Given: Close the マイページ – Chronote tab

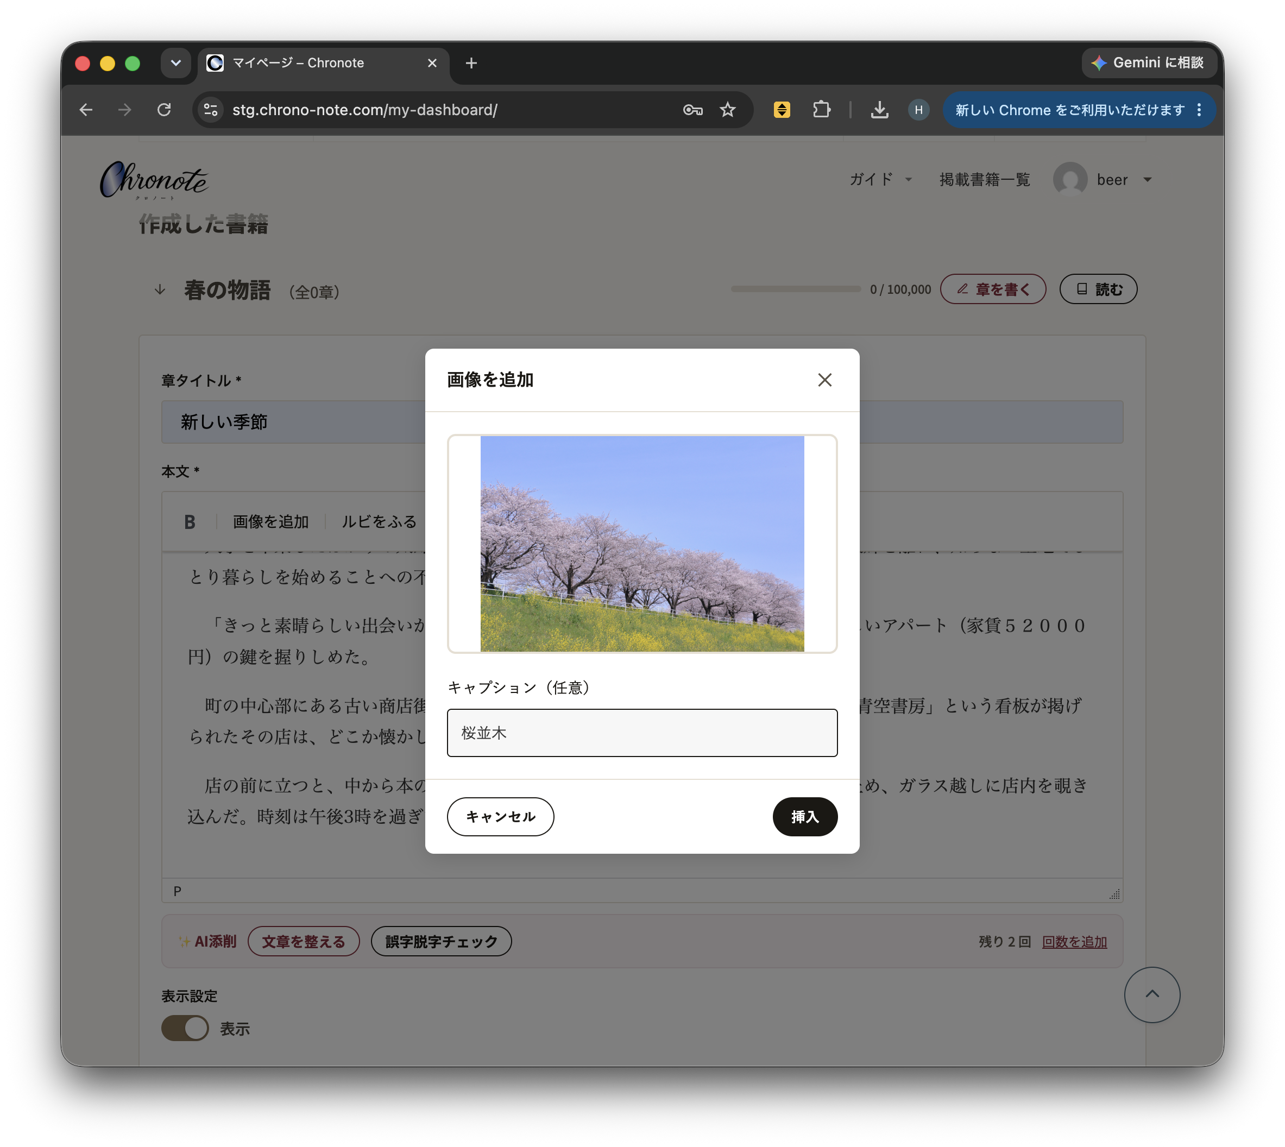Looking at the screenshot, I should pos(432,63).
